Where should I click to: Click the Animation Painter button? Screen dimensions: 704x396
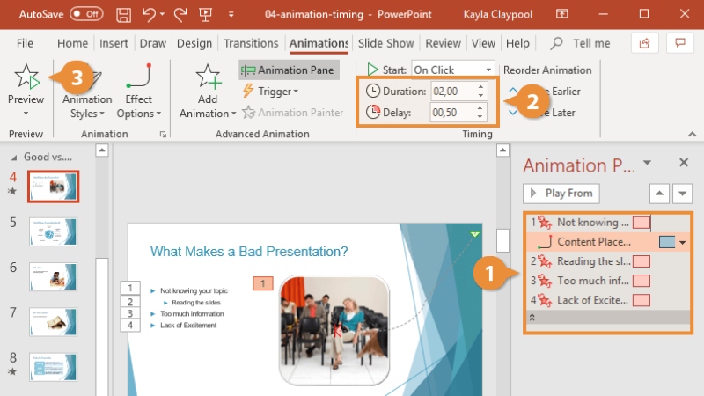pos(293,113)
